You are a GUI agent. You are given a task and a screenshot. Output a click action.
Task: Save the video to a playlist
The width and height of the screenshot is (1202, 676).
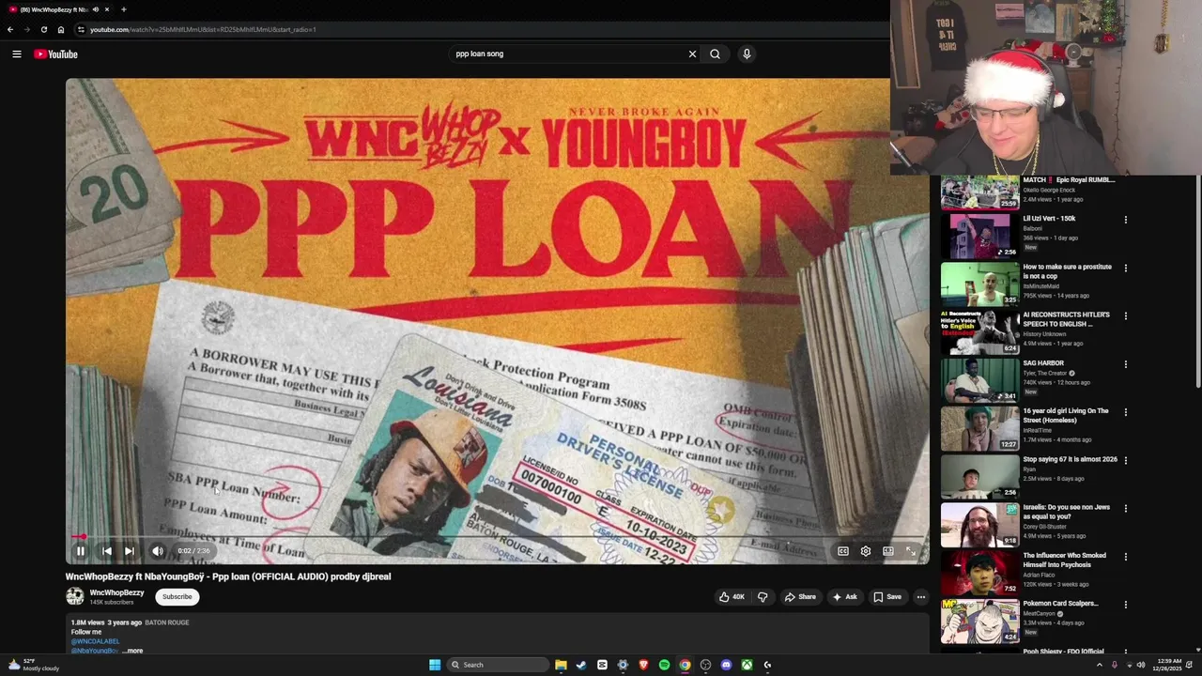(887, 597)
